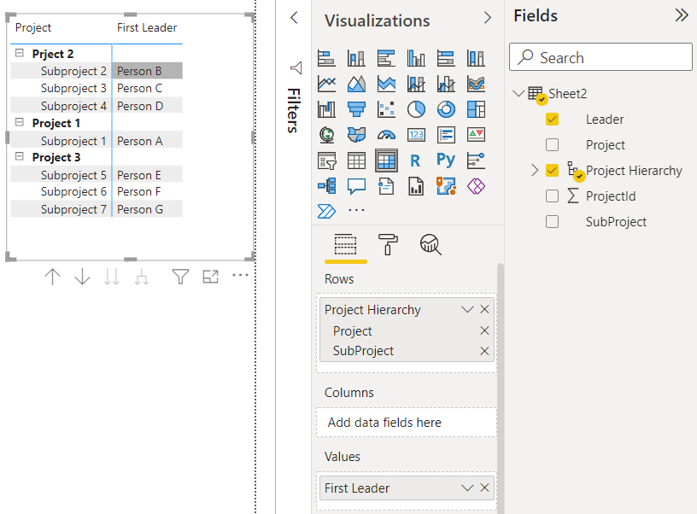Select the Q&A visual
The image size is (697, 514).
tap(356, 186)
